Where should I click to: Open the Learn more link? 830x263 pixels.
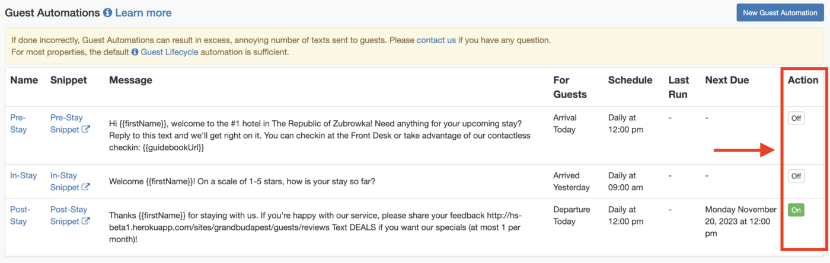coord(143,12)
